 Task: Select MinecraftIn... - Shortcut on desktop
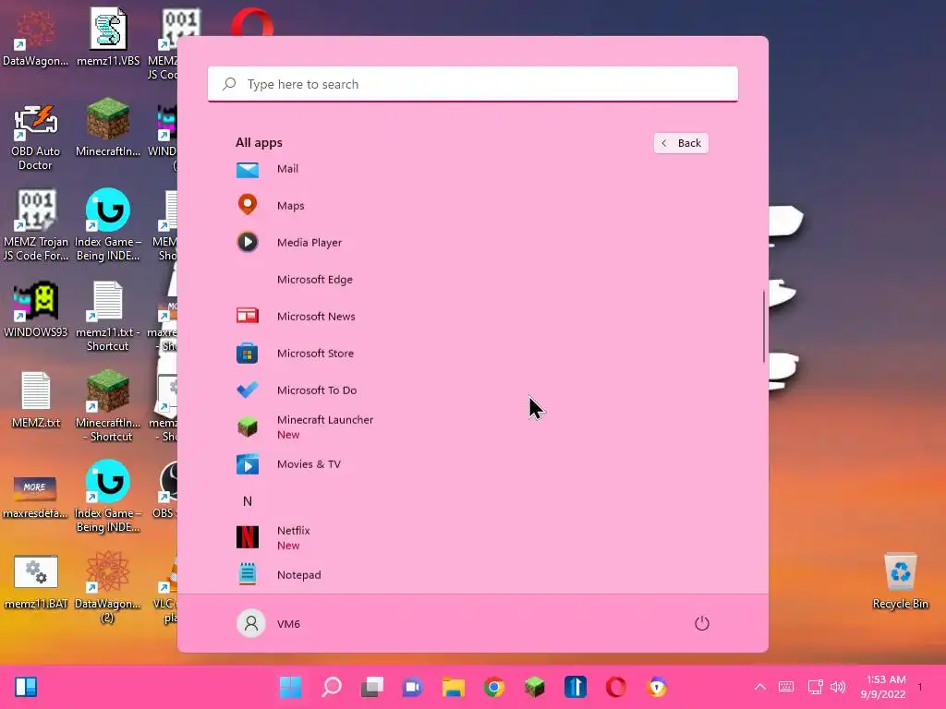click(x=108, y=406)
